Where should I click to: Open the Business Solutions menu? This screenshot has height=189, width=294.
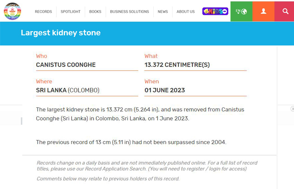(x=129, y=12)
